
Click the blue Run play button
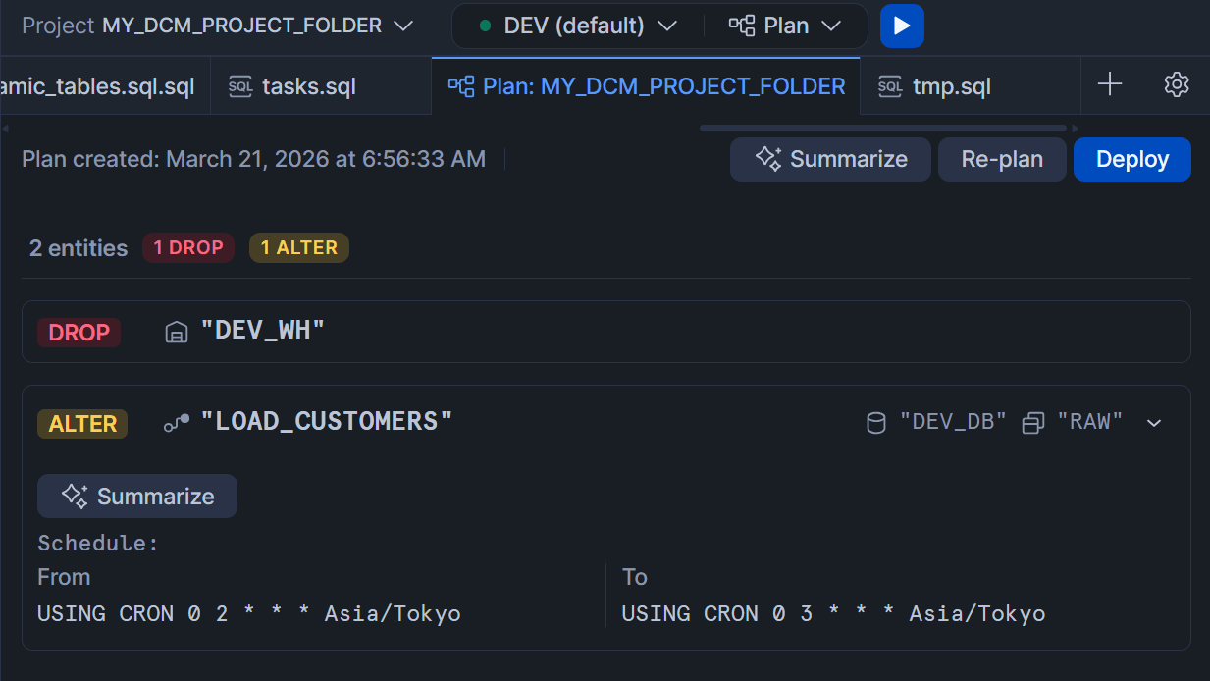(x=902, y=26)
